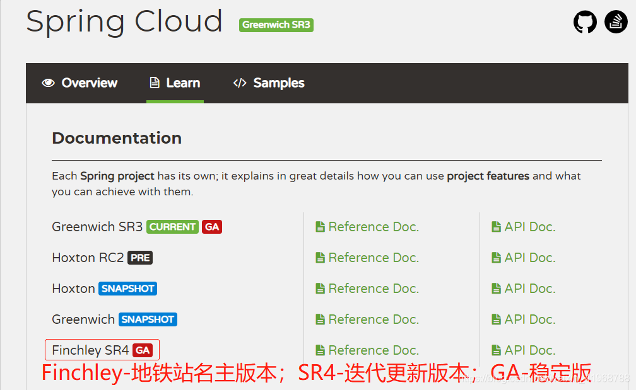636x390 pixels.
Task: Click the Learn document icon
Action: tap(155, 83)
